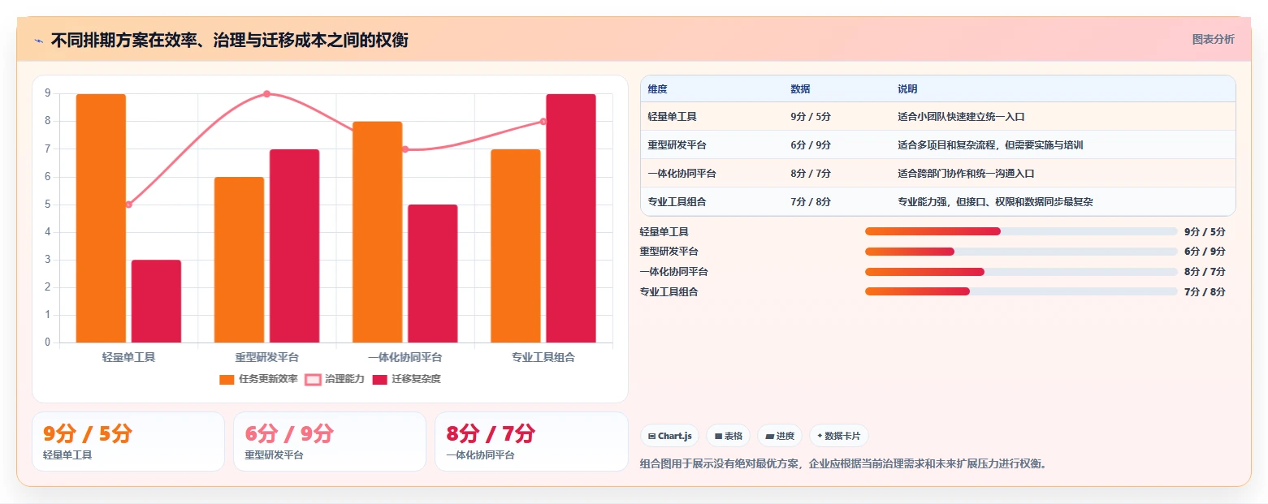Click the red bar for 重型研发平台

(x=294, y=246)
